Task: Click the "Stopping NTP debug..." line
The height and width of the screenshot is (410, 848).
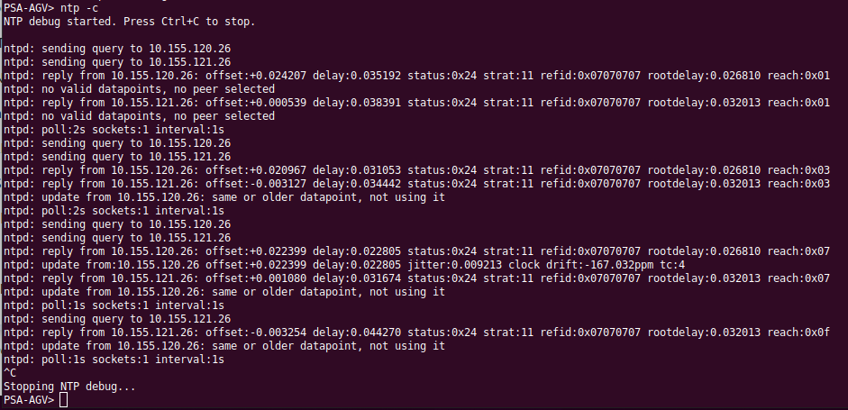Action: coord(69,387)
